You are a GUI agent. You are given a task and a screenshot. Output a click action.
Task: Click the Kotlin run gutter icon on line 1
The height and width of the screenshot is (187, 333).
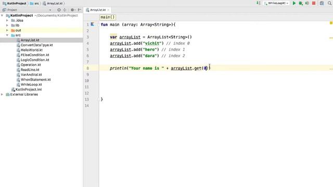93,24
